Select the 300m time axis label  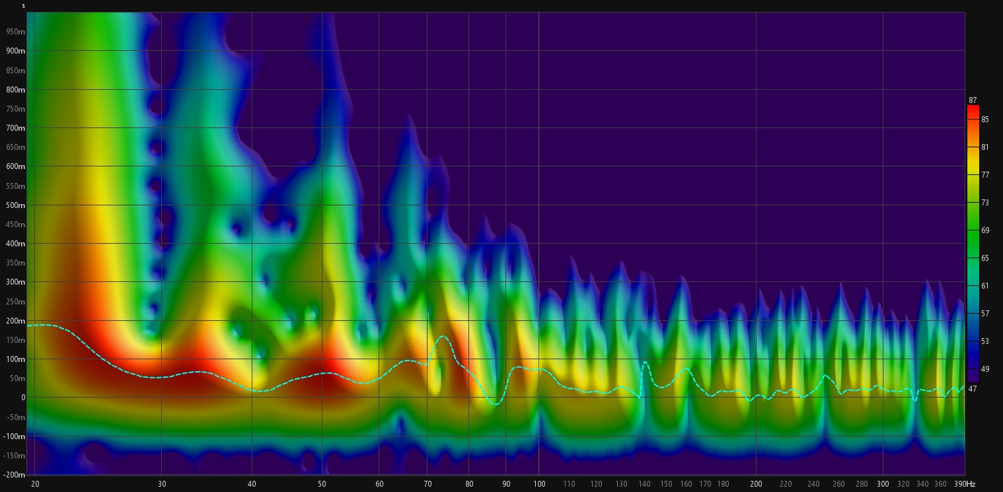16,282
